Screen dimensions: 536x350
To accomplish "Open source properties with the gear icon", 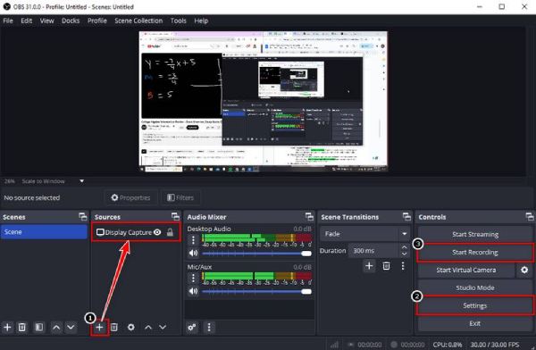I will (x=131, y=328).
